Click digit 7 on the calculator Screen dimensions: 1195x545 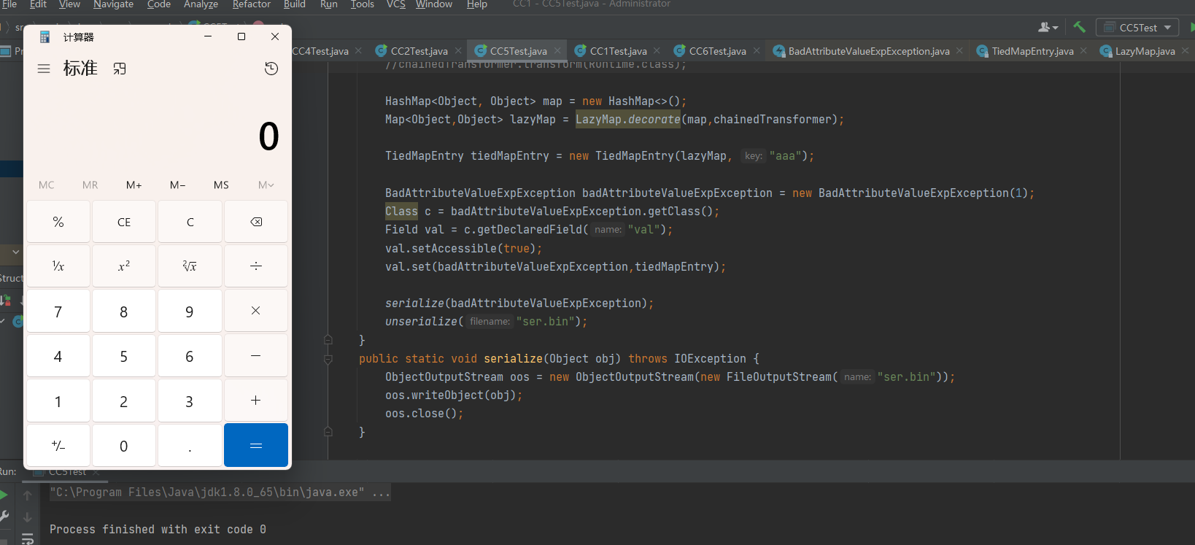coord(58,312)
